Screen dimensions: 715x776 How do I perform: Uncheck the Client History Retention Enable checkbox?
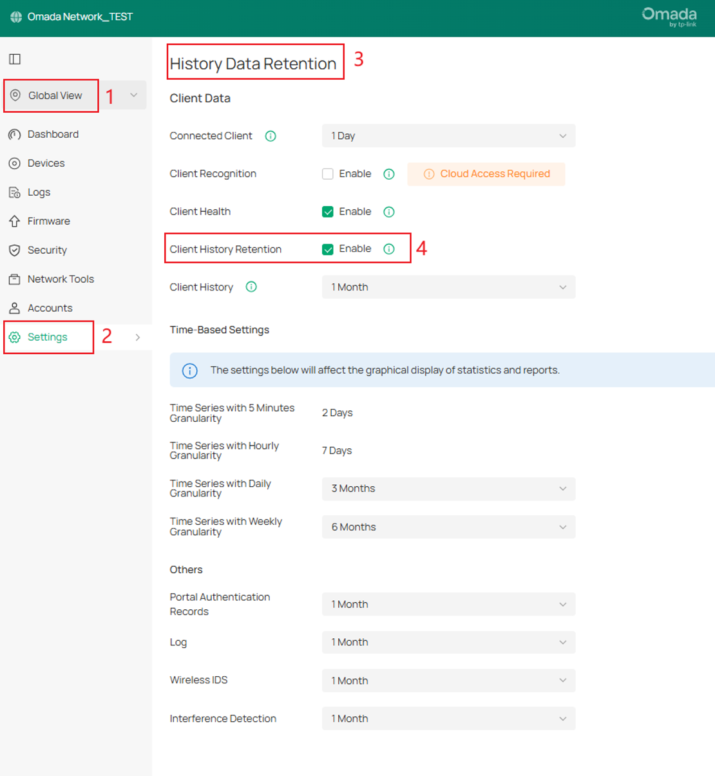328,249
